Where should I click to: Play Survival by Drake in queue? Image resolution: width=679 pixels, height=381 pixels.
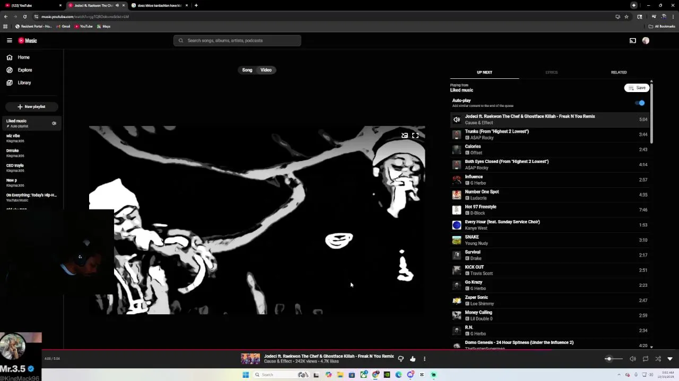pos(550,255)
